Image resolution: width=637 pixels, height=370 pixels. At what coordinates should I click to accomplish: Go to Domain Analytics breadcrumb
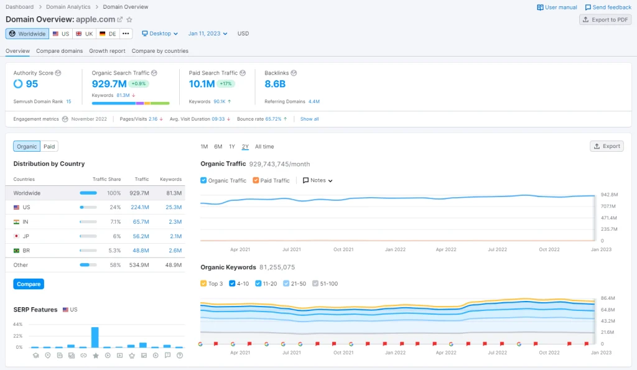(x=68, y=7)
